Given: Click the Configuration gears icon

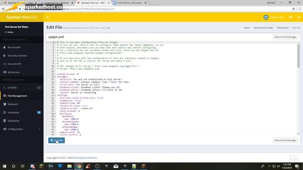Looking at the screenshot, I should click(x=5, y=129).
